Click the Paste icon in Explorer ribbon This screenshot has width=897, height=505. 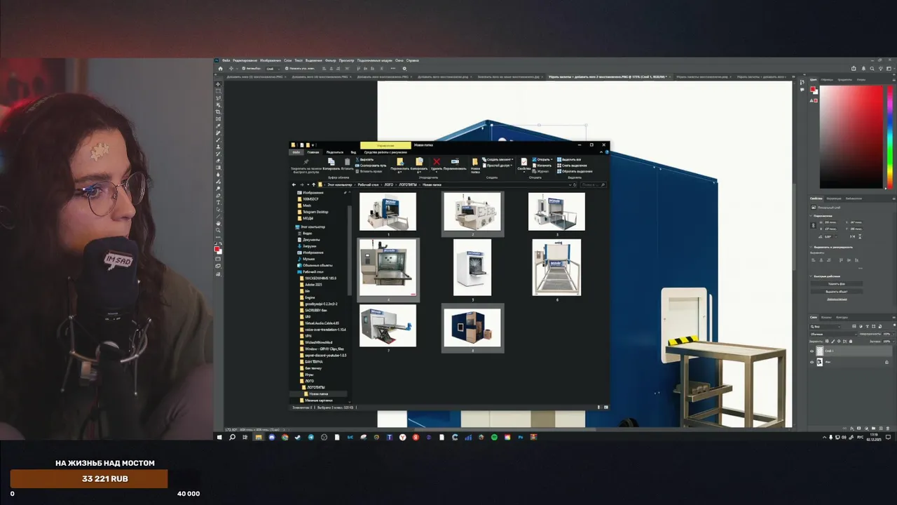[347, 161]
